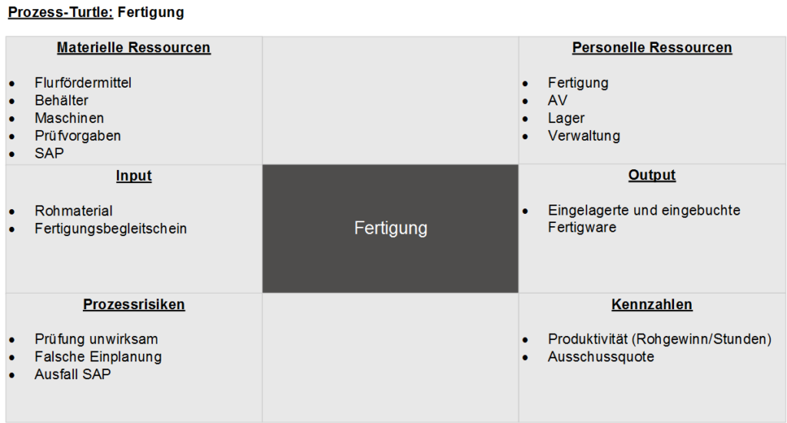The width and height of the screenshot is (787, 423).
Task: Click the dark Fertigung center box
Action: point(390,228)
